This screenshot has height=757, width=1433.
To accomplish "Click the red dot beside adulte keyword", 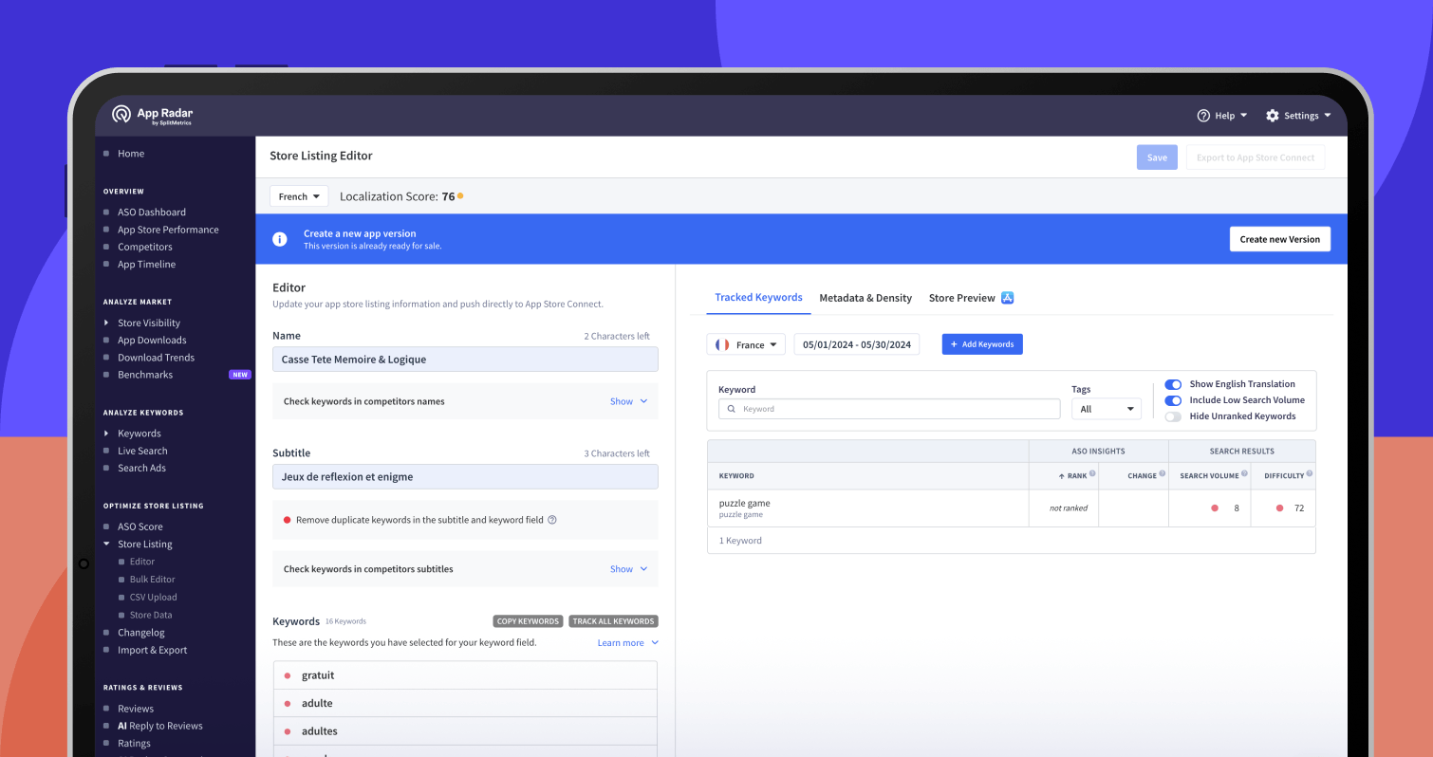I will click(287, 704).
